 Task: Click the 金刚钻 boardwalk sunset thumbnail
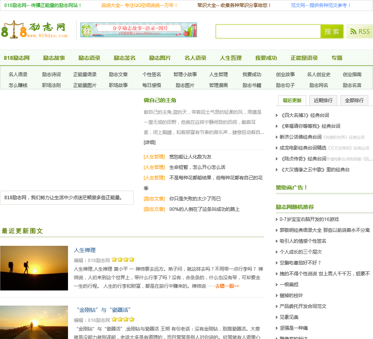[34, 322]
